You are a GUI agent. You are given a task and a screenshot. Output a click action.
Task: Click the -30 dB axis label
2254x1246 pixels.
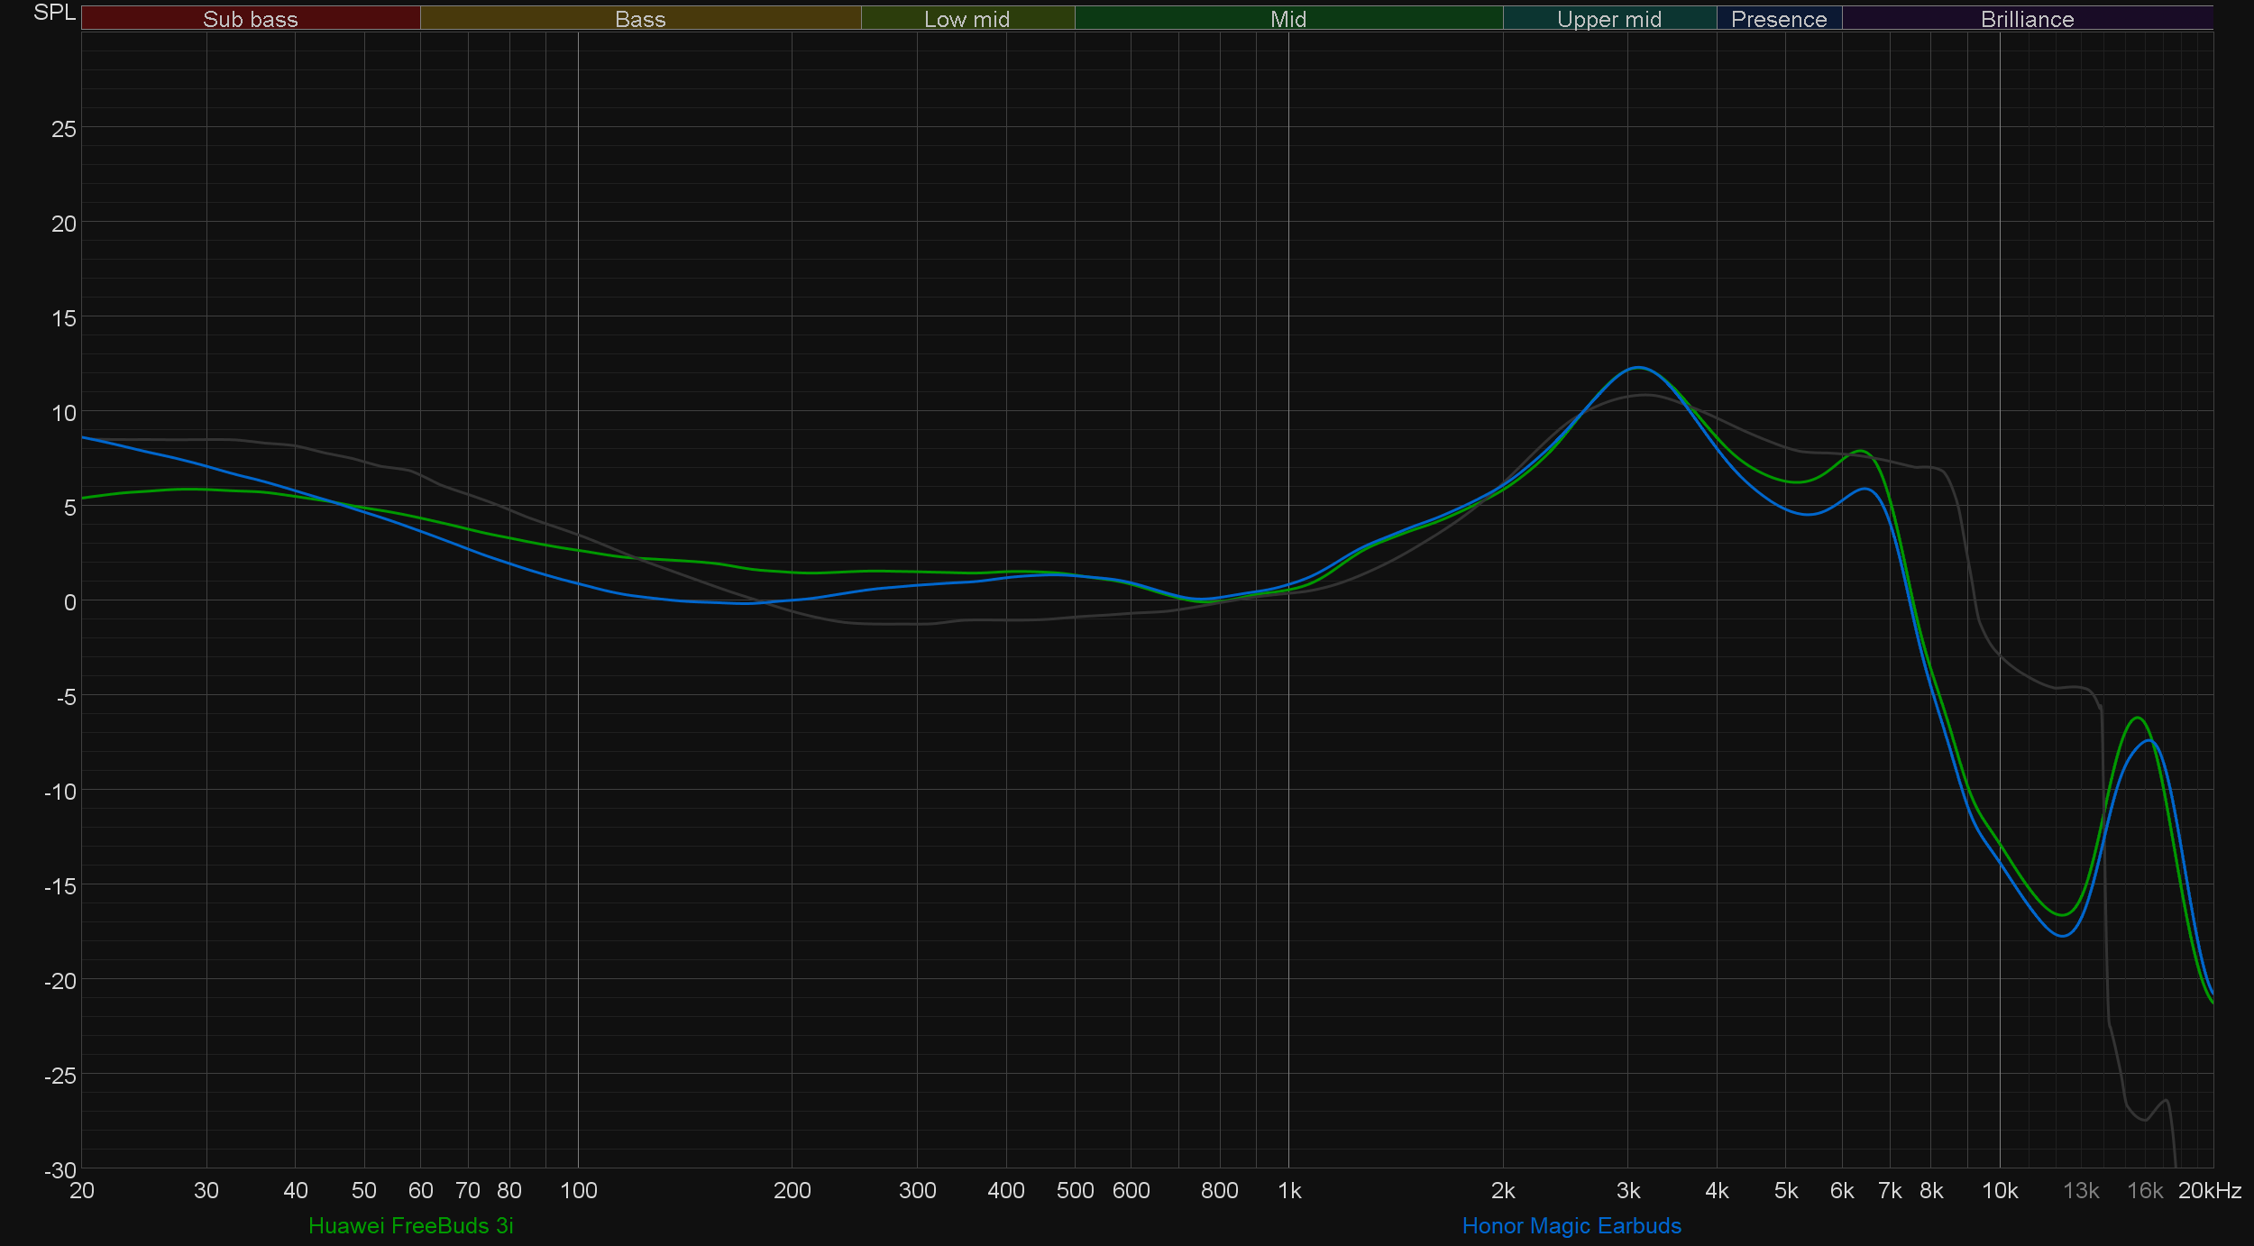60,1170
